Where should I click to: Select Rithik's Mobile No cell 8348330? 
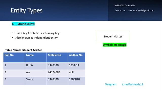57,66
